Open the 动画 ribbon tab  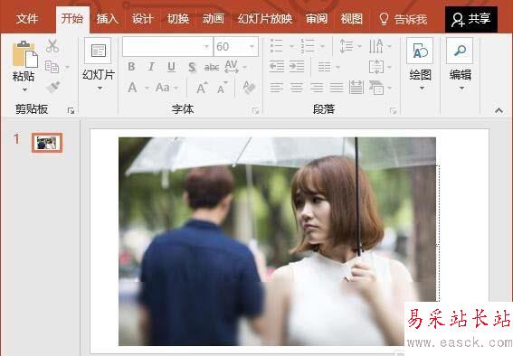(213, 19)
